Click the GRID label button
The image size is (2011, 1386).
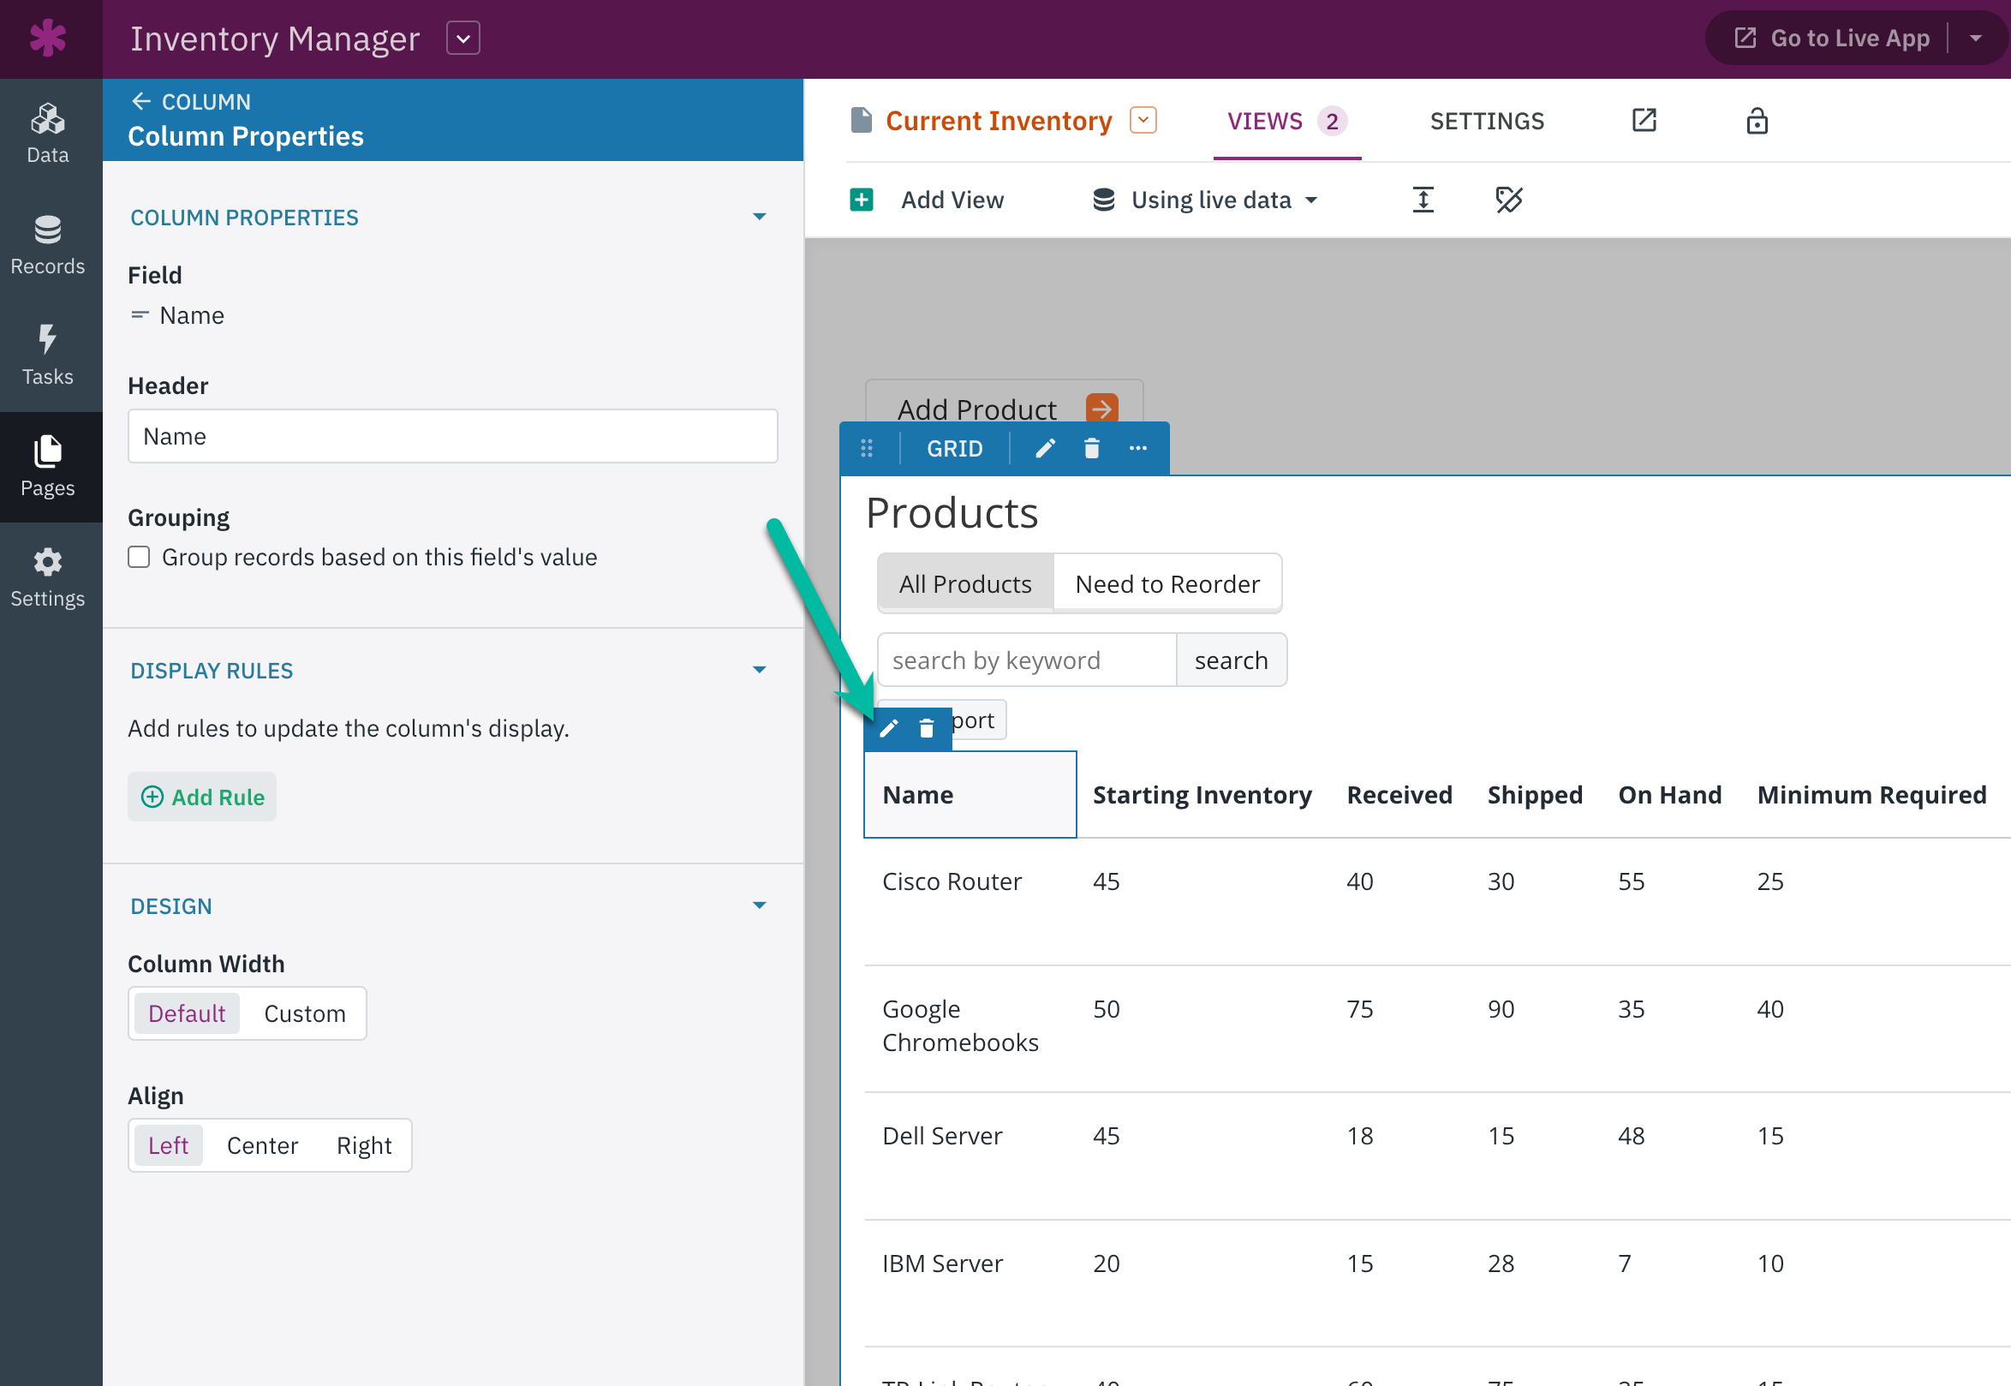click(954, 448)
